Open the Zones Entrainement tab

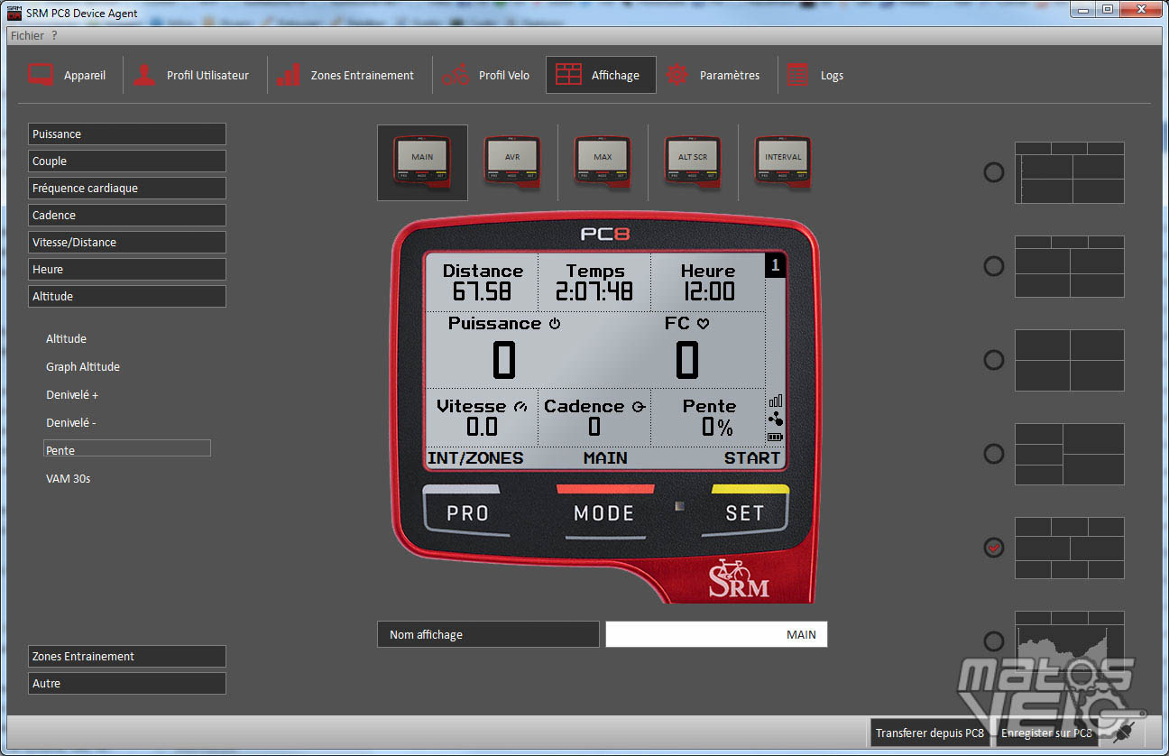pos(346,75)
